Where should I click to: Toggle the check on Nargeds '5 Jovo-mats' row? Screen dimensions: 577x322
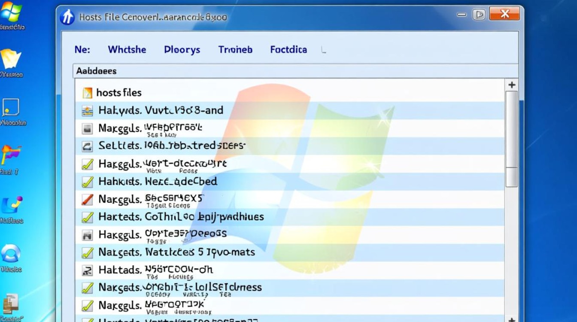(87, 252)
